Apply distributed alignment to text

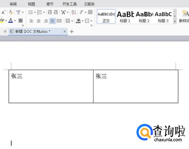coord(59,21)
